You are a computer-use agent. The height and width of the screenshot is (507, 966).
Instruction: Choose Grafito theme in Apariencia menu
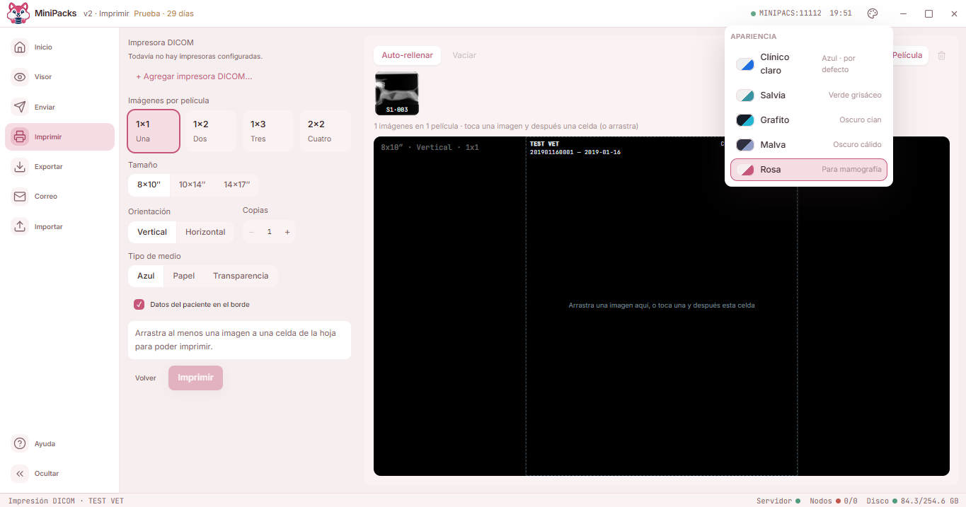[x=809, y=120]
